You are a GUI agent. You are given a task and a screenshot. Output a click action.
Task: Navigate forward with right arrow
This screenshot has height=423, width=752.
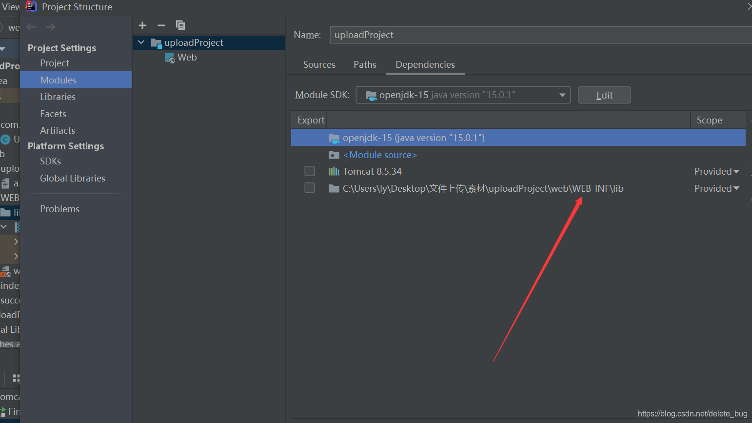coord(50,27)
